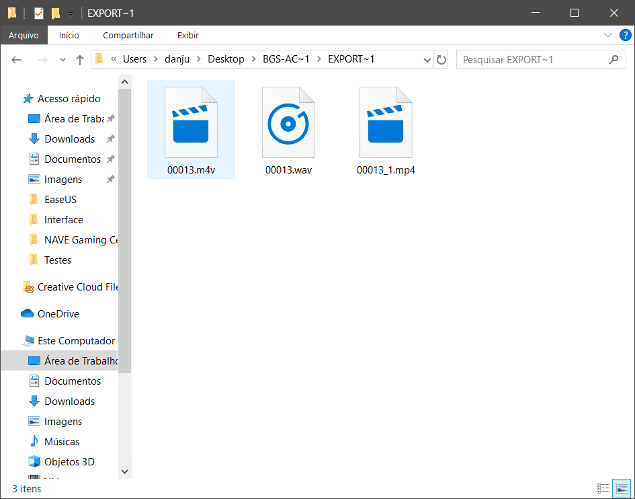Switch to details view in status bar
Viewport: 635px width, 499px height.
tap(603, 488)
